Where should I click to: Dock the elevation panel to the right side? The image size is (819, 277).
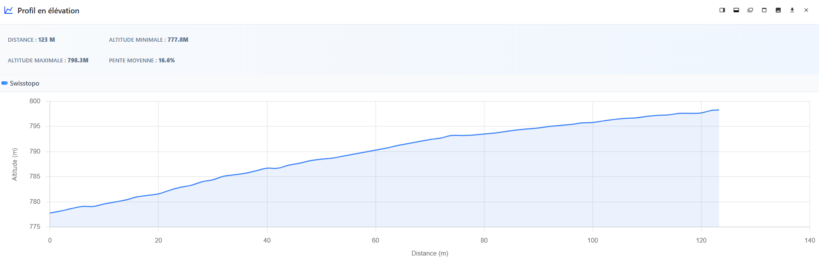pos(722,10)
